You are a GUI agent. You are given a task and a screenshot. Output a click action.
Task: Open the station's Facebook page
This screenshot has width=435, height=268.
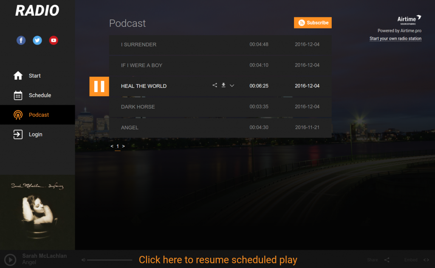pyautogui.click(x=21, y=40)
